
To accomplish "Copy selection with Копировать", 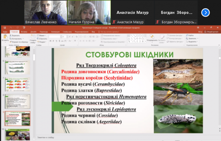I will (16, 39).
